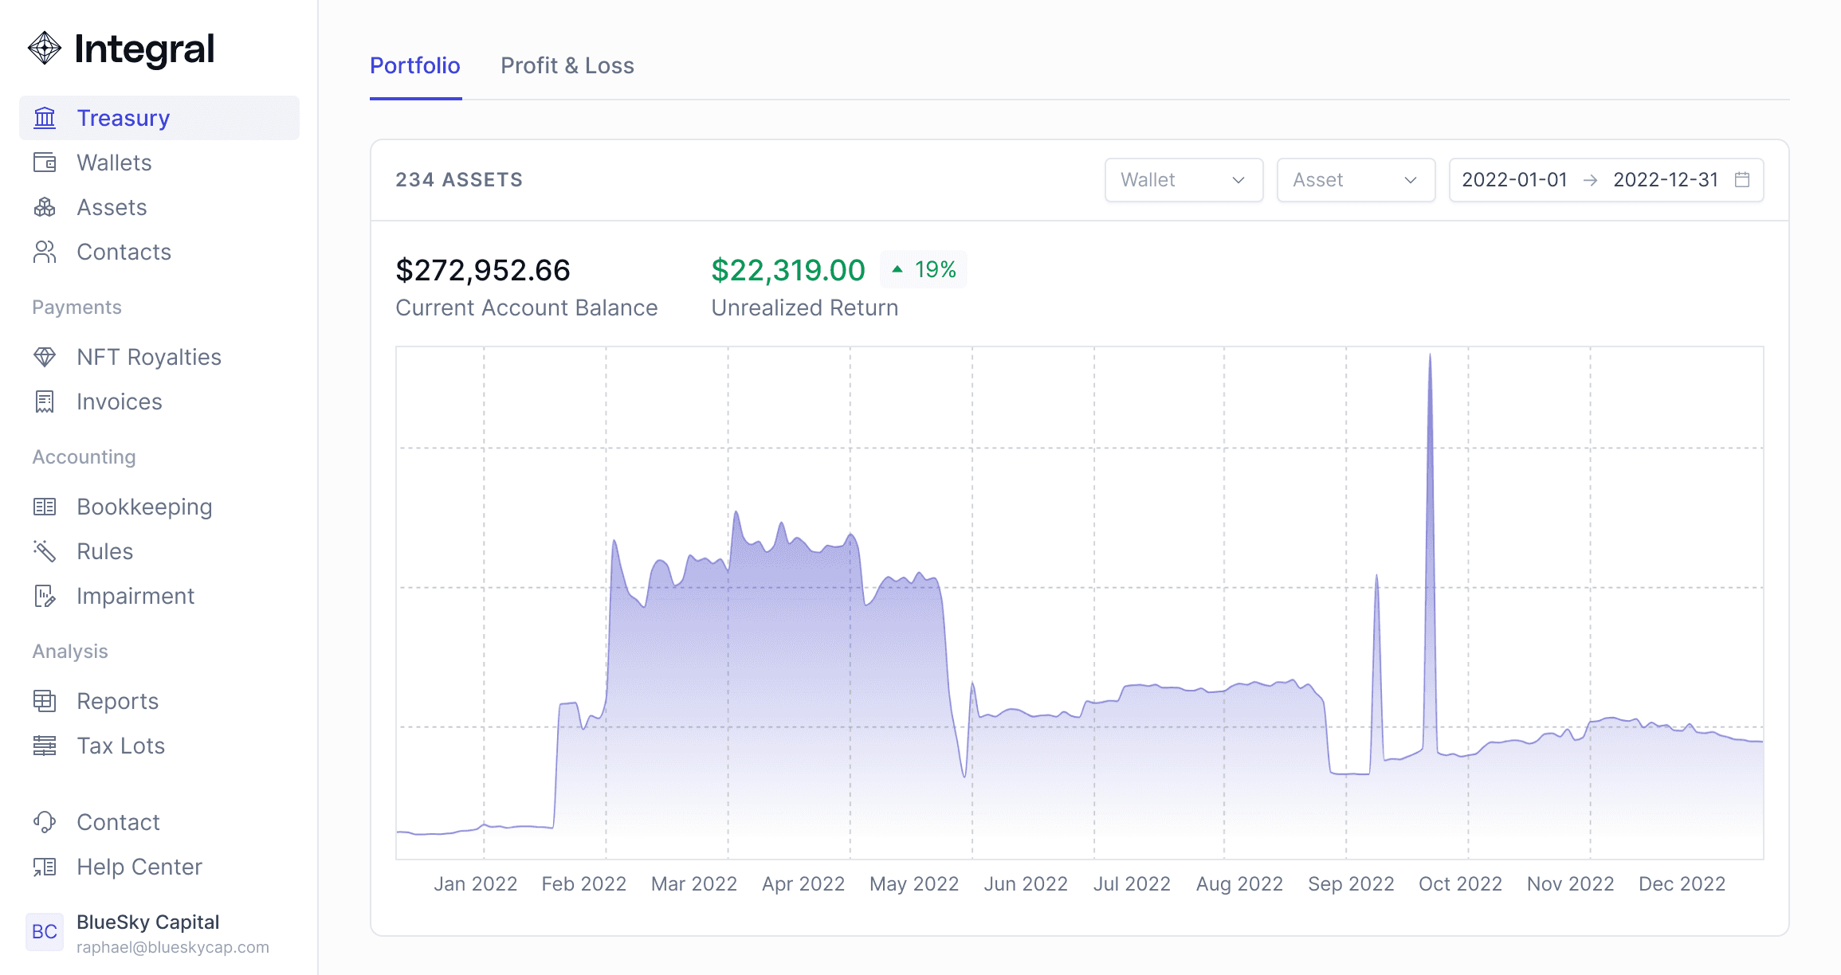Click the Impairment document icon
Screen dimensions: 1841x975
[45, 596]
